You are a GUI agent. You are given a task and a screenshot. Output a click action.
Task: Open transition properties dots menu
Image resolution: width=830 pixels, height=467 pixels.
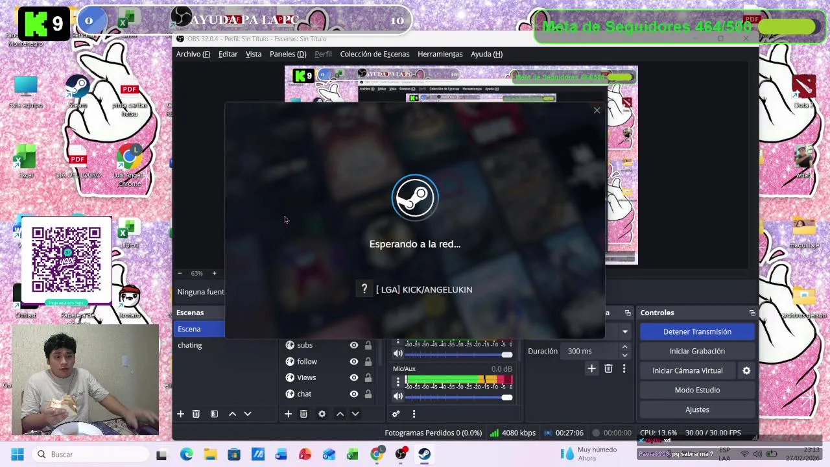(x=624, y=368)
